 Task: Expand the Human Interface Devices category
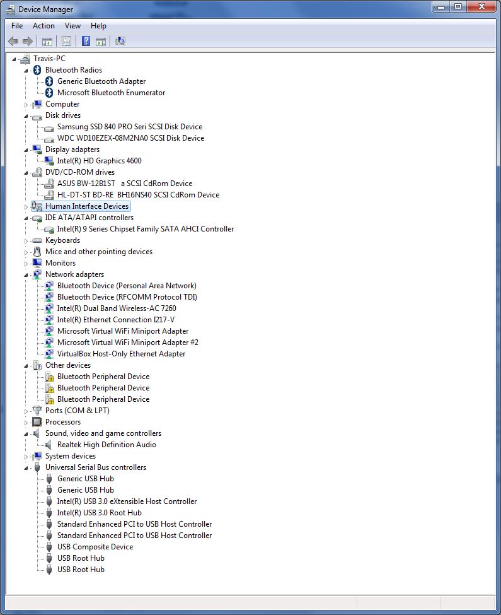tap(26, 207)
